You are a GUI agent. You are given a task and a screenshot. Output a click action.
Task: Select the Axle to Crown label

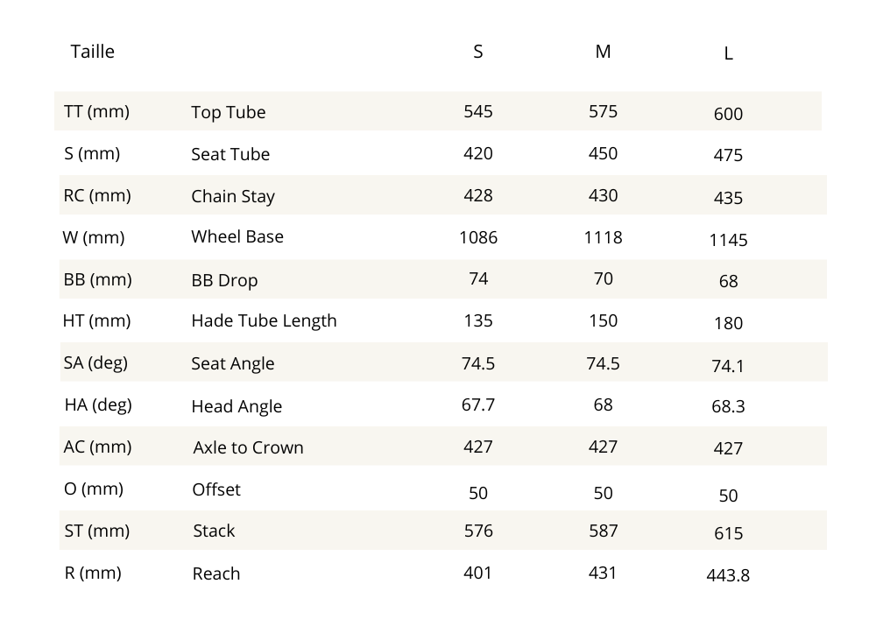coord(248,447)
